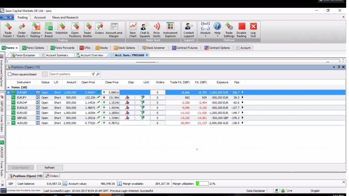Click English language in status bar
Image resolution: width=349 pixels, height=196 pixels.
click(x=315, y=191)
